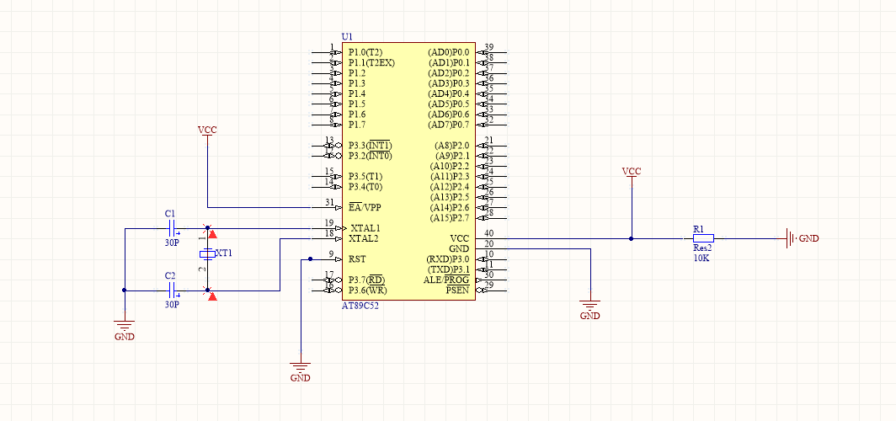
Task: Click the (A15)P2.7 pin label
Action: coord(450,217)
